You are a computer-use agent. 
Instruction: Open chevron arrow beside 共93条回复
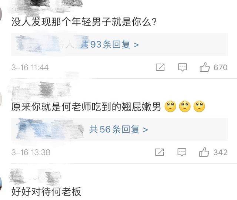[136, 45]
